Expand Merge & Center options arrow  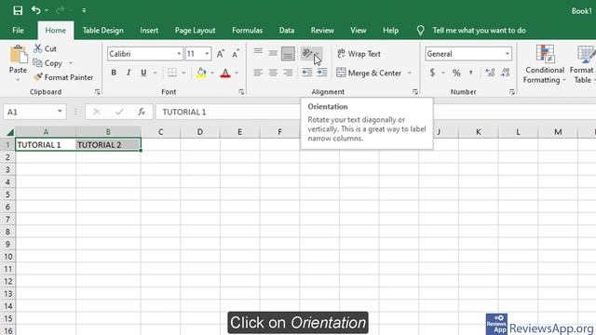click(410, 73)
